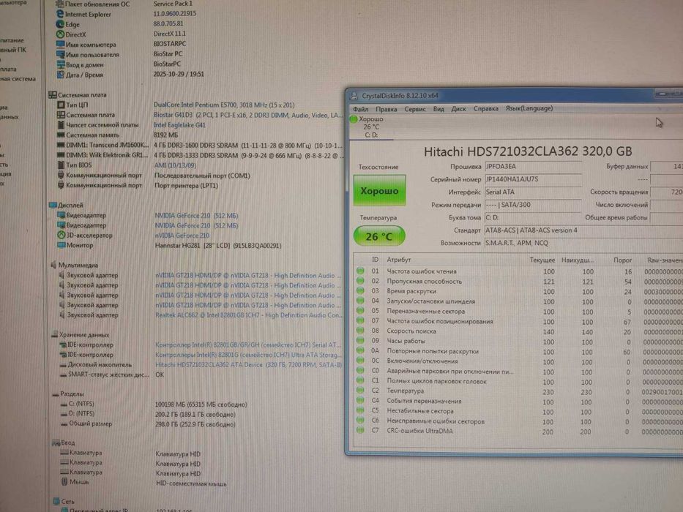Screen dimensions: 683x512
Task: Select status dot of Часы работы row
Action: 360,340
